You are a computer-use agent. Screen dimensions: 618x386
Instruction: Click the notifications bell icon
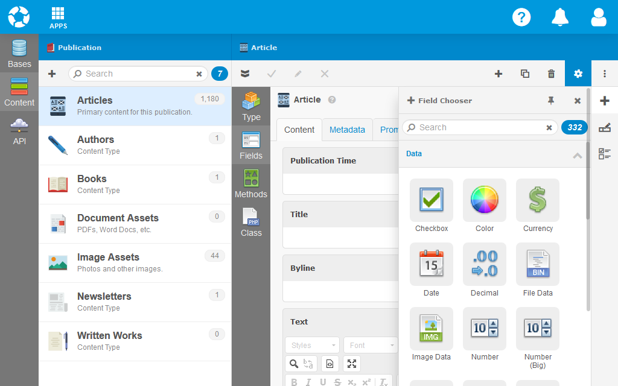[x=560, y=17]
